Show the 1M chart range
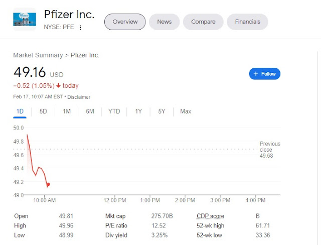Screen dimensions: 321x245 [67, 111]
